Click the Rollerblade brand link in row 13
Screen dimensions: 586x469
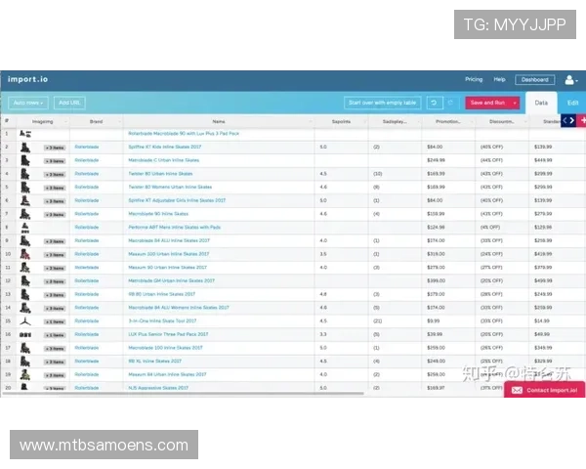[87, 294]
